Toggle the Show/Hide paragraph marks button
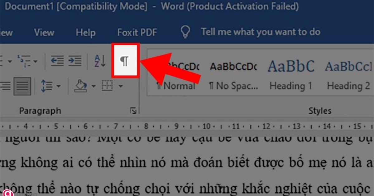Viewport: 374px width, 196px height. pyautogui.click(x=125, y=61)
